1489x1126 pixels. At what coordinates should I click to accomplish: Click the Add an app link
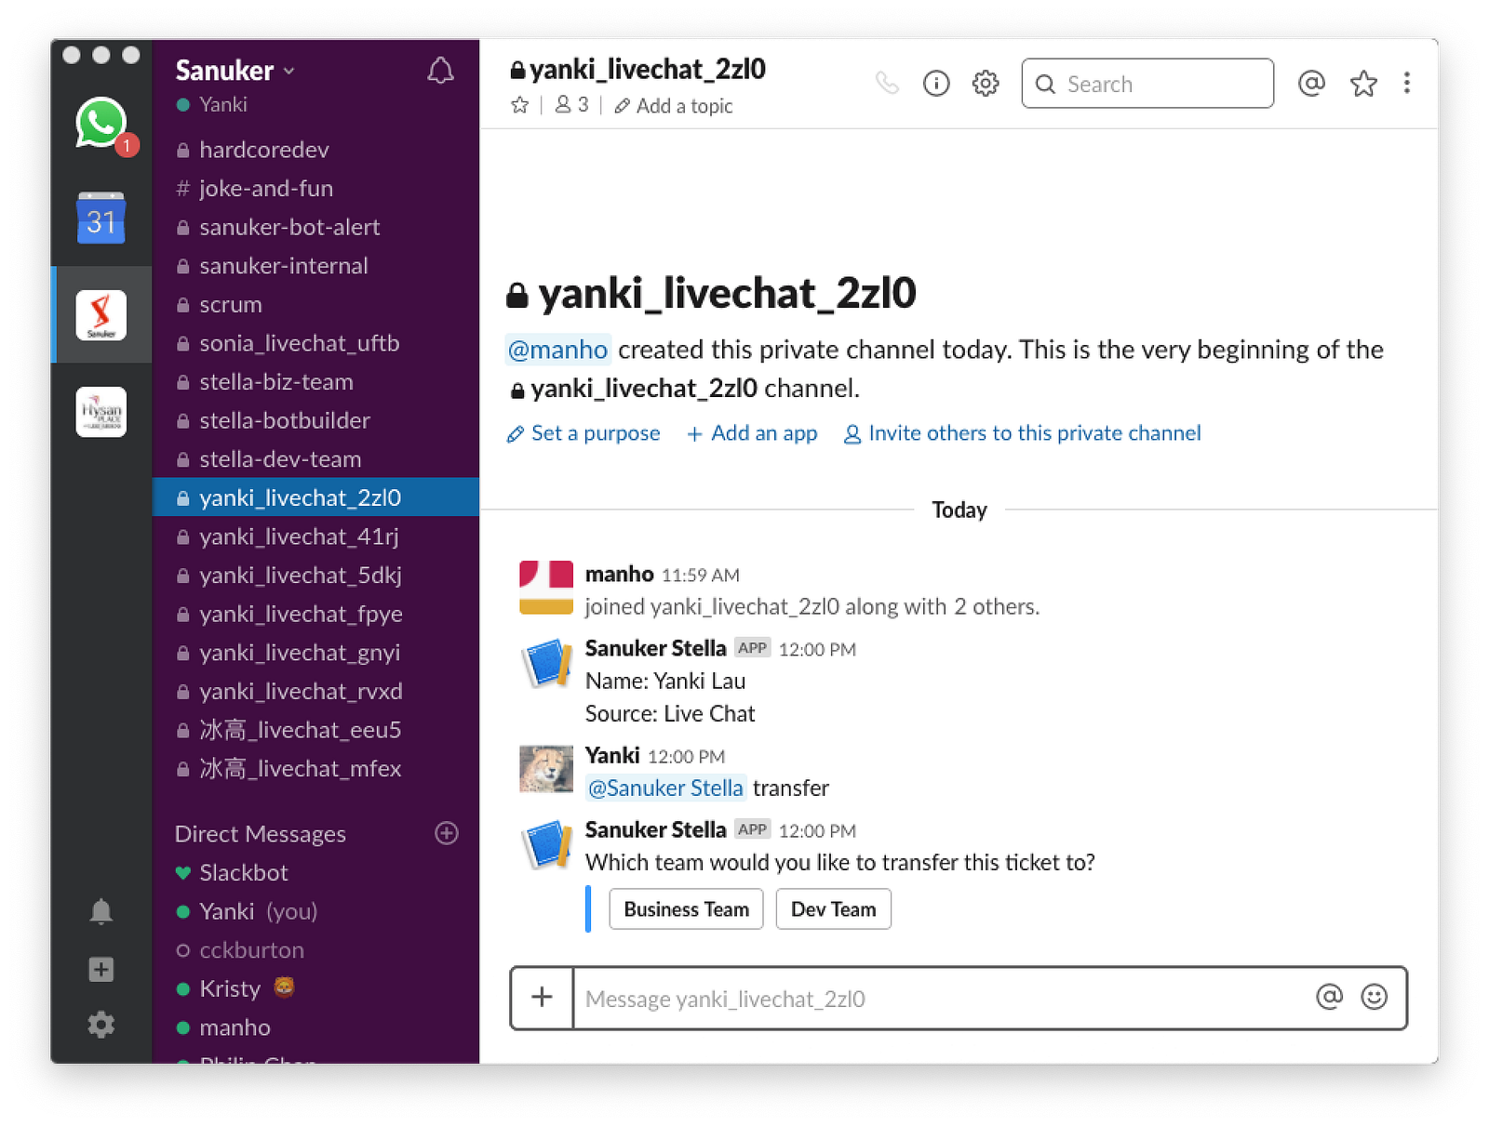pos(752,433)
